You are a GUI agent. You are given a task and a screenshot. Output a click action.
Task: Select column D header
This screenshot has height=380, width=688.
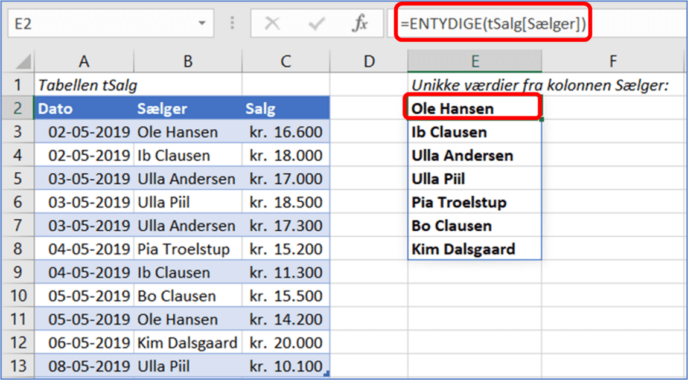pos(369,61)
